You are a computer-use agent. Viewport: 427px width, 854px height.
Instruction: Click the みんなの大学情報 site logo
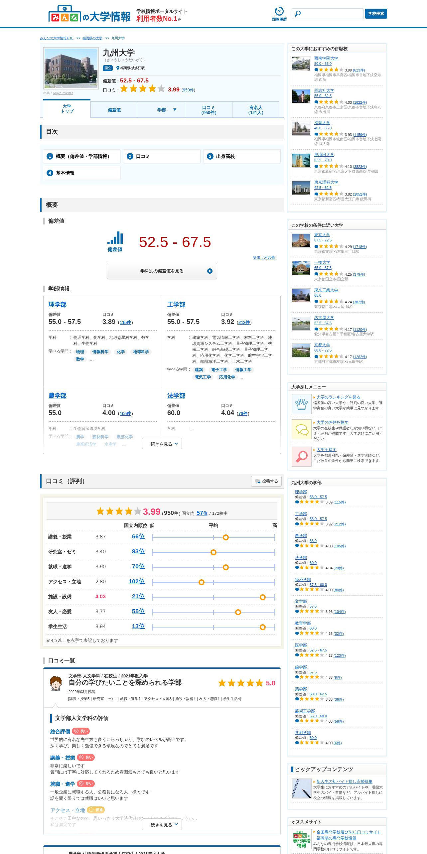(89, 14)
